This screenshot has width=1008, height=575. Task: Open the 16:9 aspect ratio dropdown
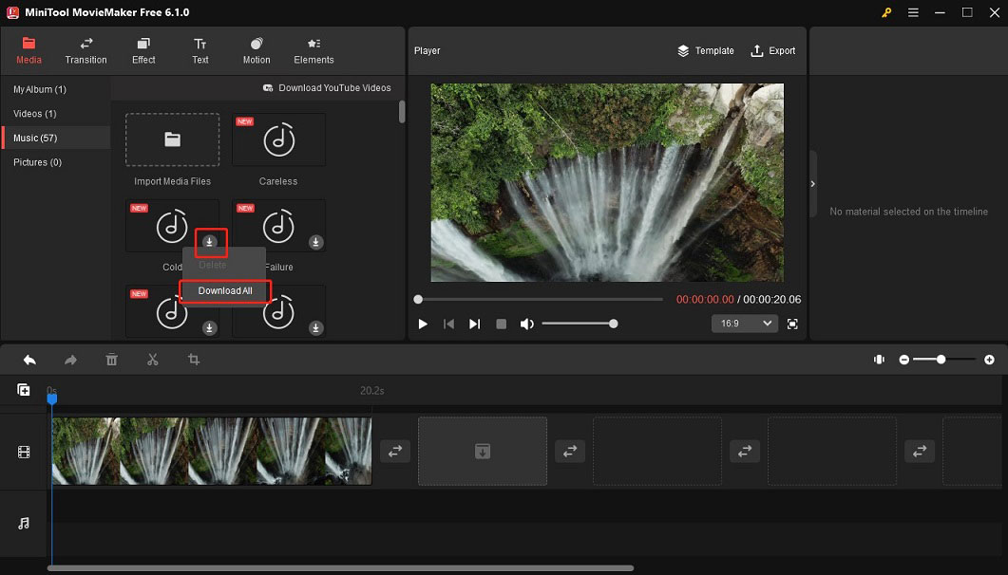pos(745,324)
